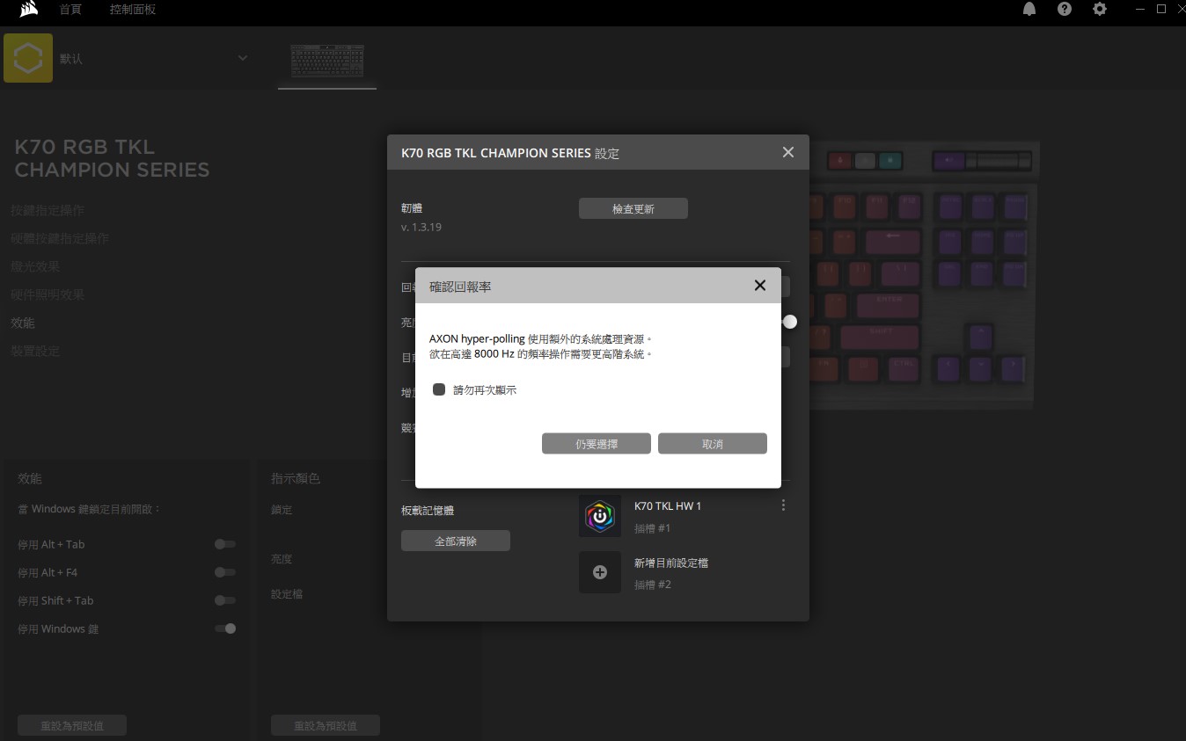Open the K70 TKL HW 1 more options menu
This screenshot has width=1186, height=741.
pyautogui.click(x=783, y=505)
